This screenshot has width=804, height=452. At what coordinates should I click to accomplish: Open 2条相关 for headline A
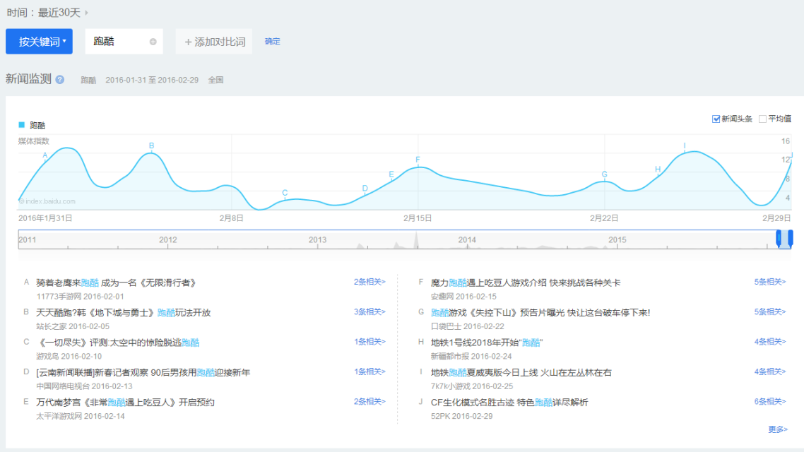point(370,282)
